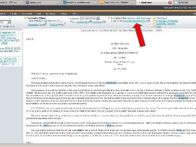This screenshot has height=147, width=196.
Task: Open the Options menu
Action: coord(64,14)
